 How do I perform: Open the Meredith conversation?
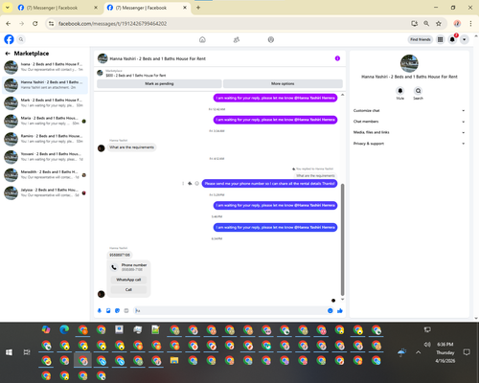coord(45,175)
